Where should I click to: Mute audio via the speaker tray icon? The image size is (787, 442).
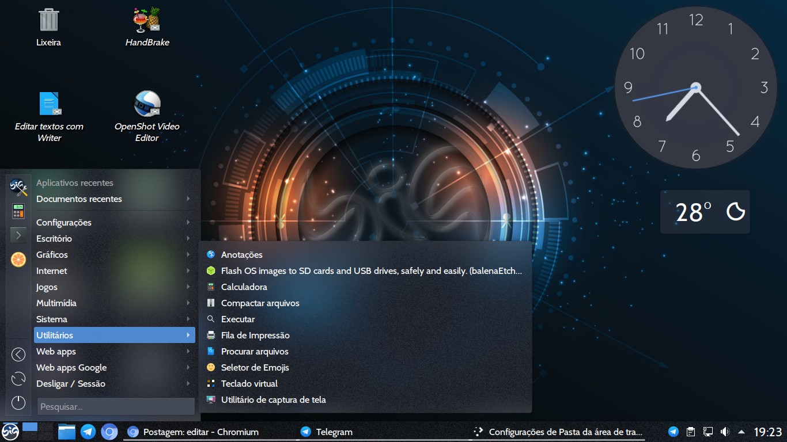point(724,431)
